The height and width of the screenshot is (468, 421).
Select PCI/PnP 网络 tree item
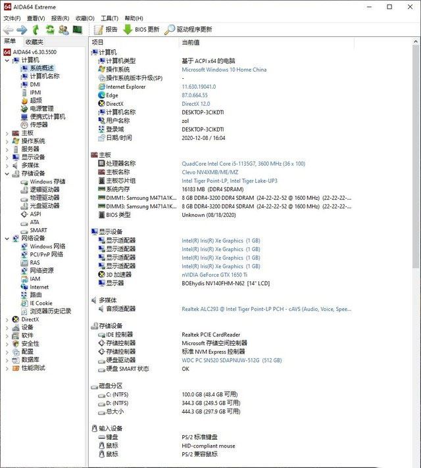coord(46,254)
